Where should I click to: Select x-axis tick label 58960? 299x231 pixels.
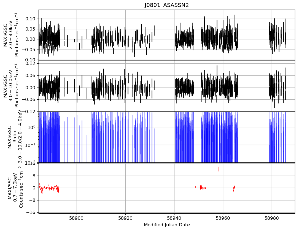(223, 218)
